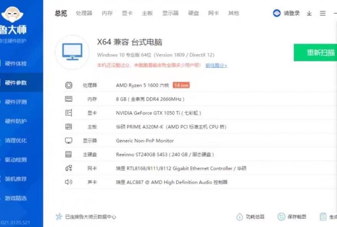Open 驱动检测 in the sidebar
This screenshot has width=337, height=227.
(x=16, y=160)
